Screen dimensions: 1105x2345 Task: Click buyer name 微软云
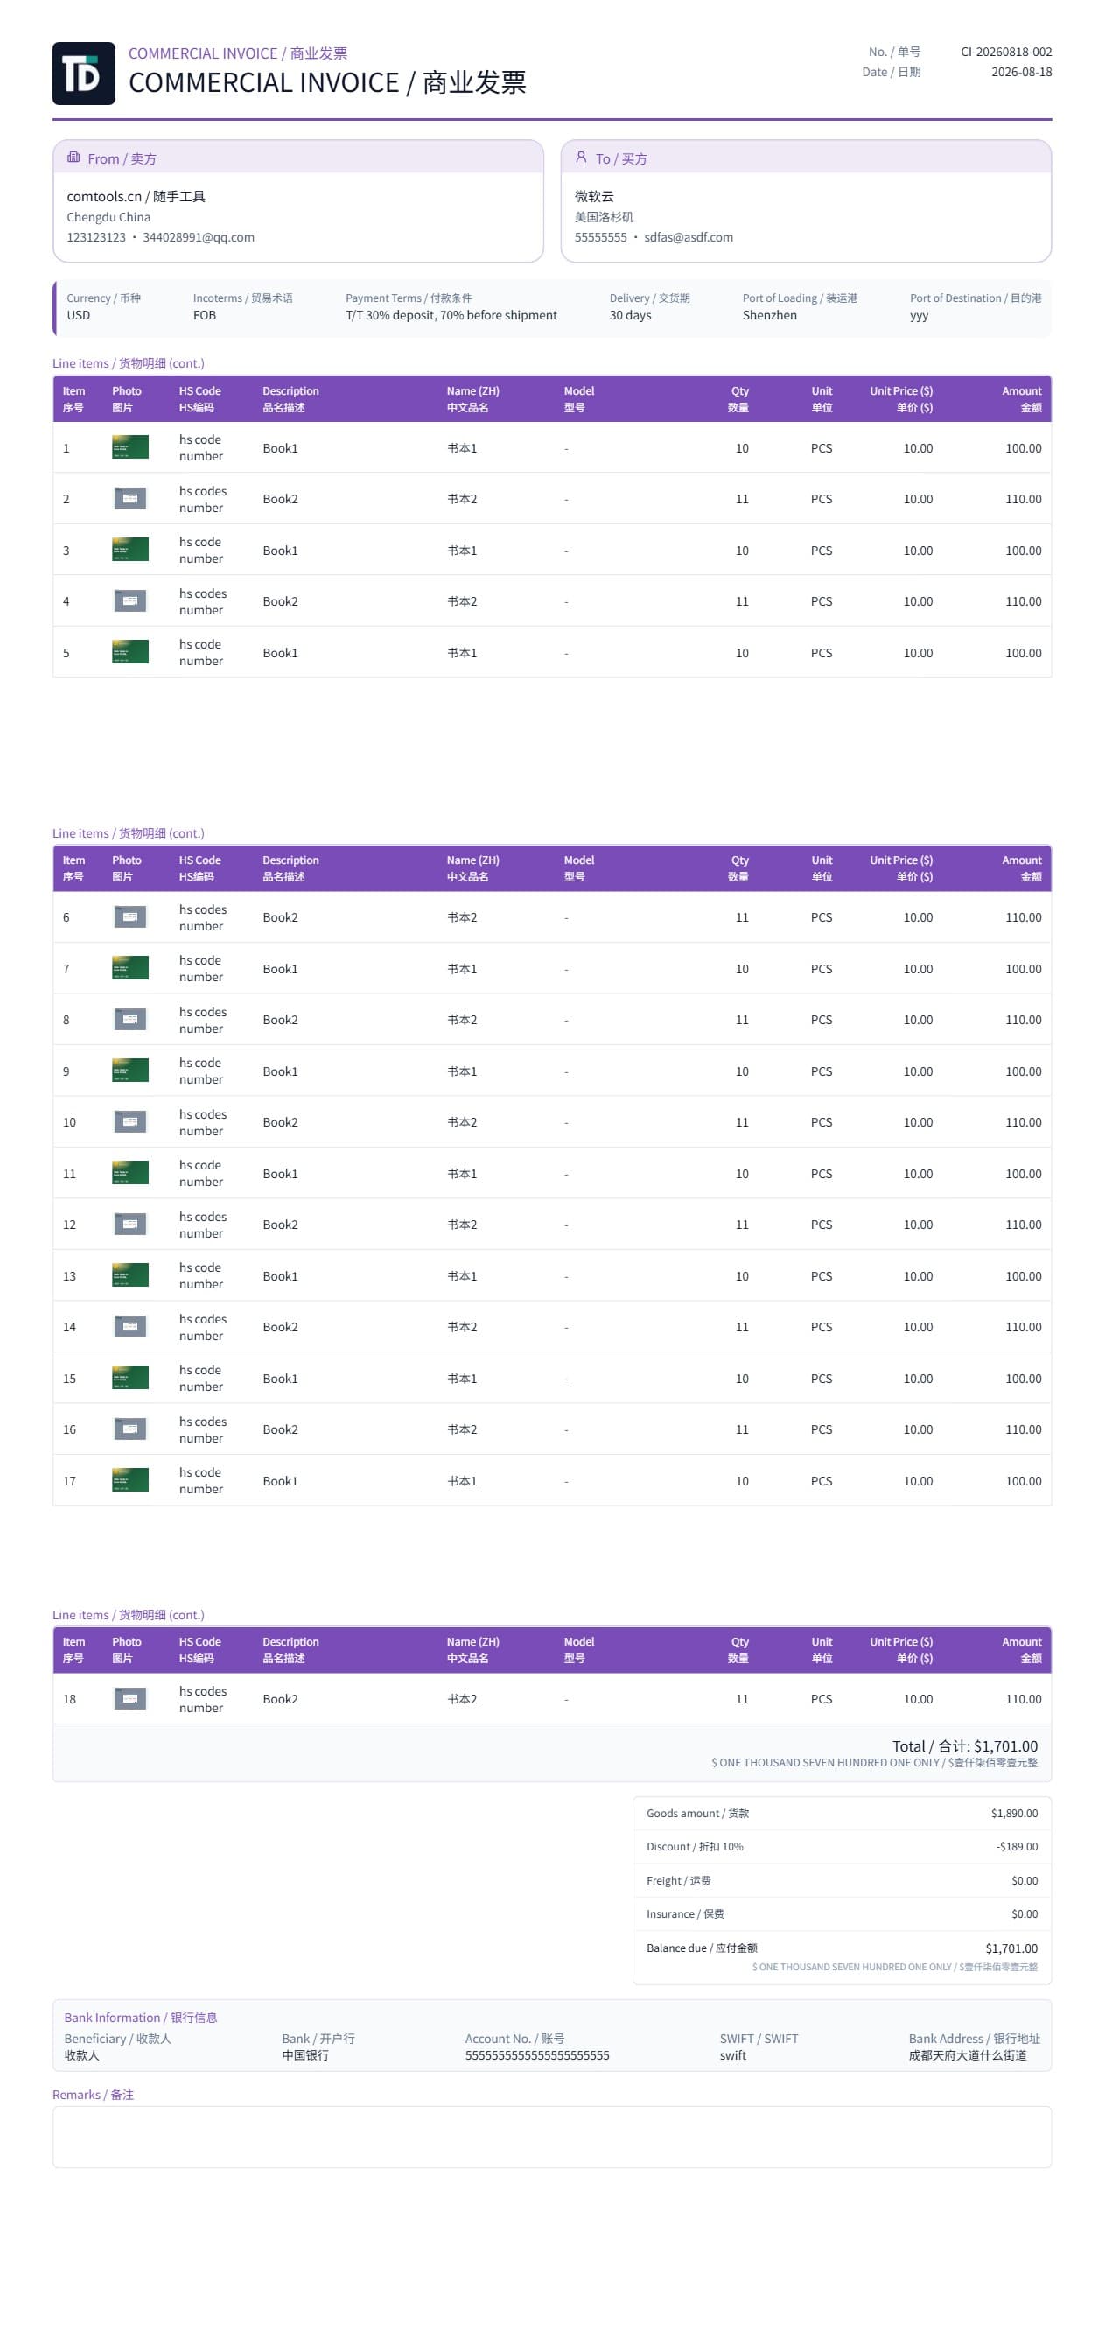pos(594,197)
